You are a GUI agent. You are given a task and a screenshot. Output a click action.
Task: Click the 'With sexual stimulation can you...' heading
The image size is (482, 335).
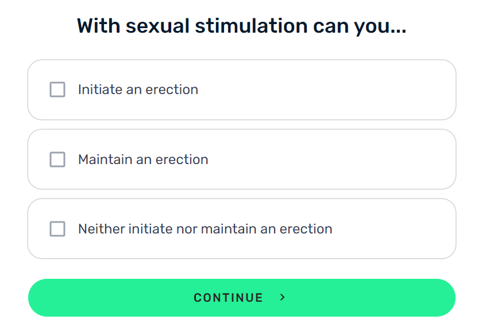pos(242,26)
